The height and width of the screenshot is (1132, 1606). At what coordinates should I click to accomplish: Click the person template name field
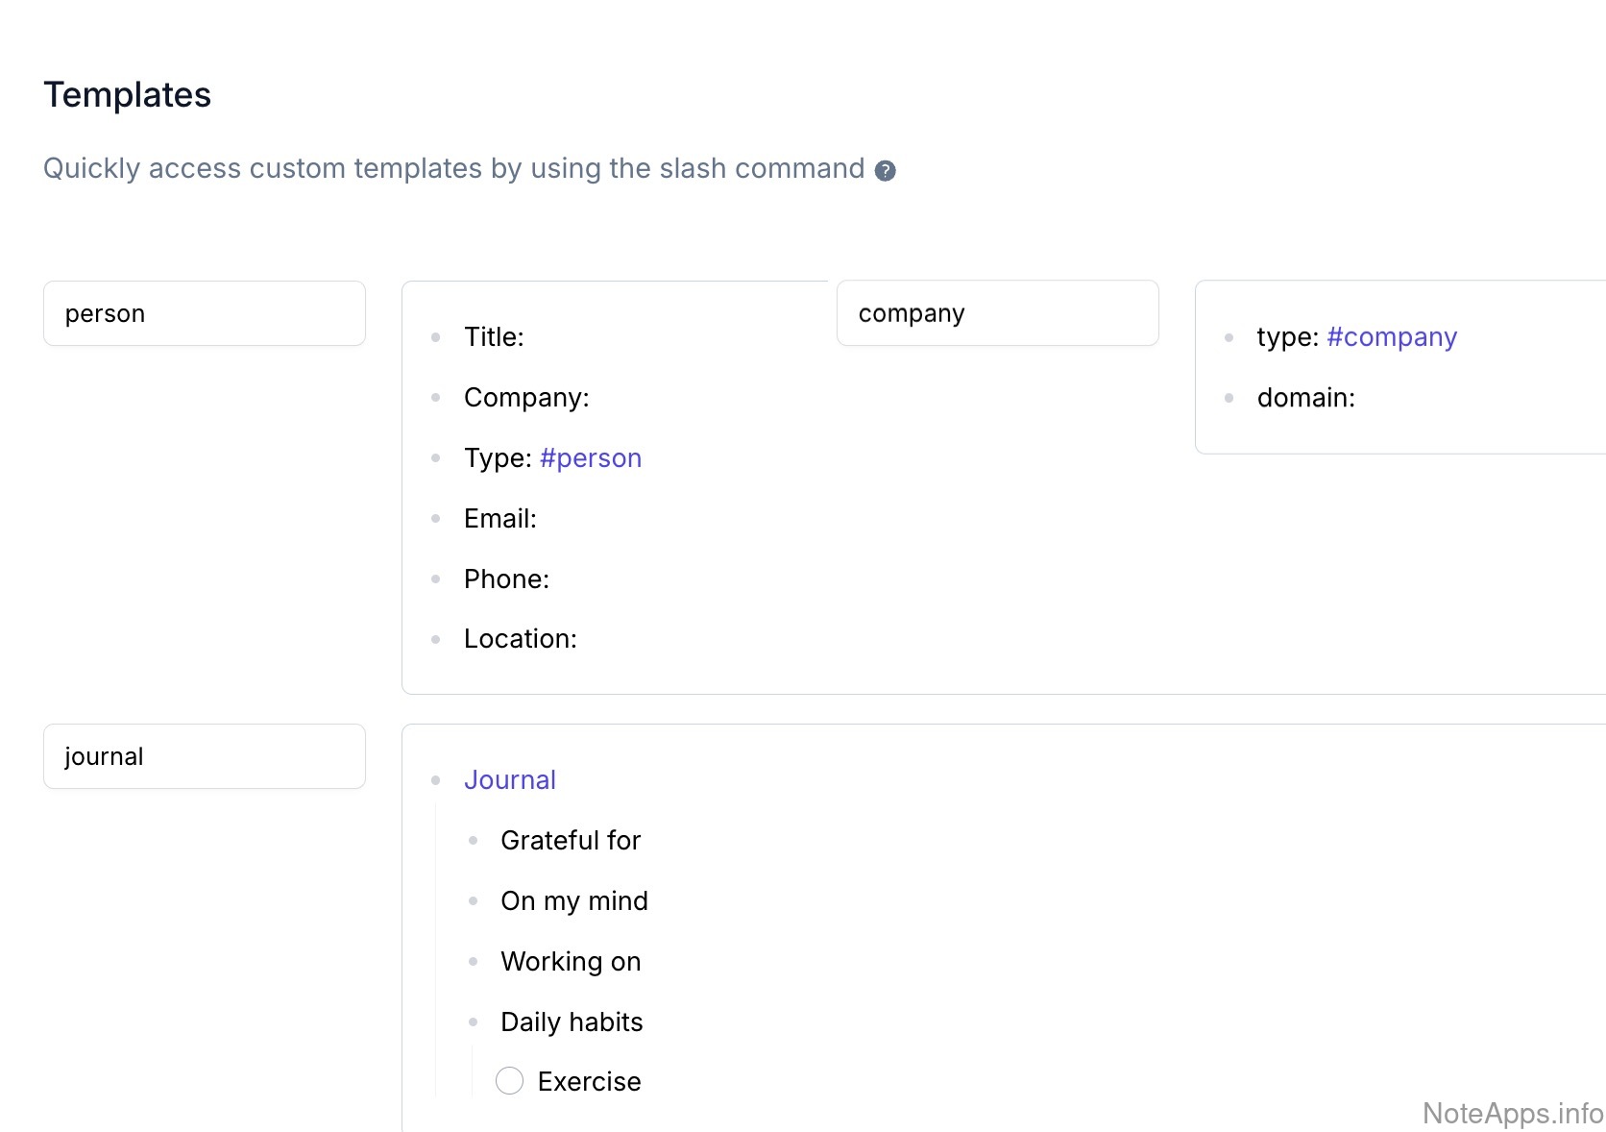204,314
